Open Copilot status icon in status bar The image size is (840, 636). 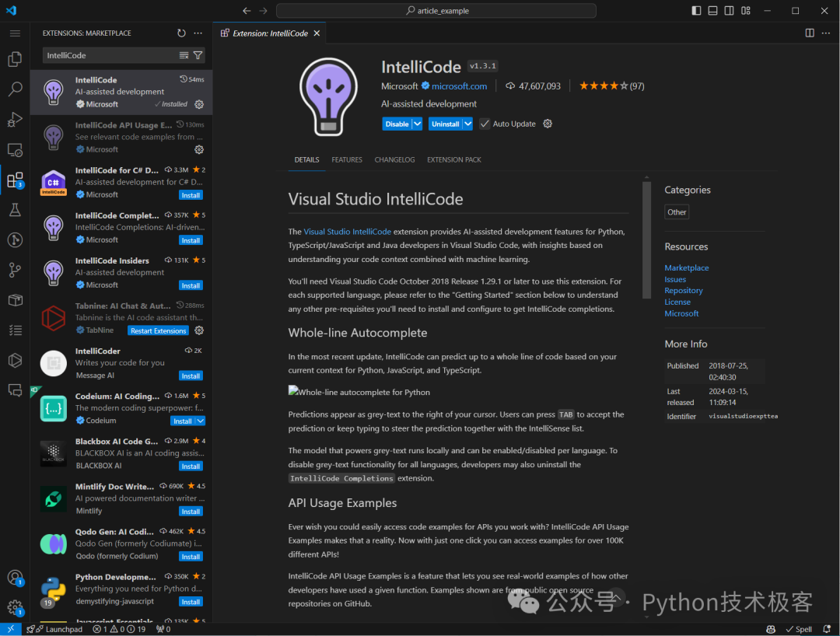click(x=771, y=629)
